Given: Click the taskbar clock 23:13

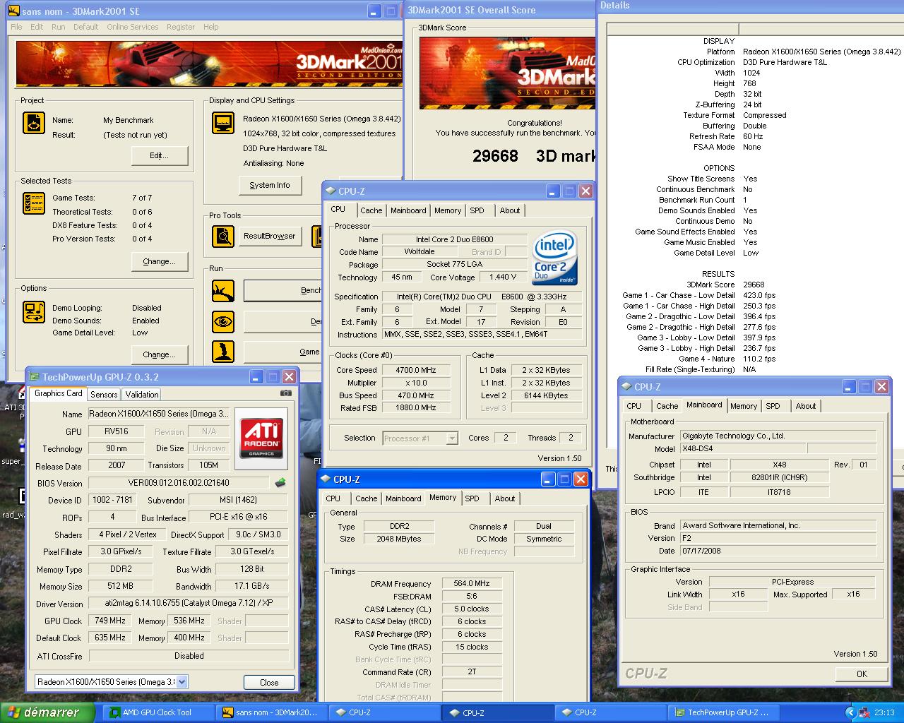Looking at the screenshot, I should 884,712.
